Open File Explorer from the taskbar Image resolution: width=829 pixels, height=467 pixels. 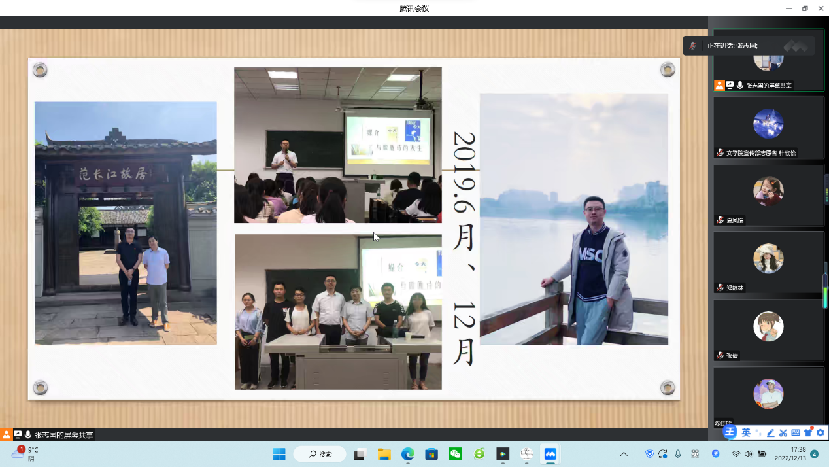point(384,454)
